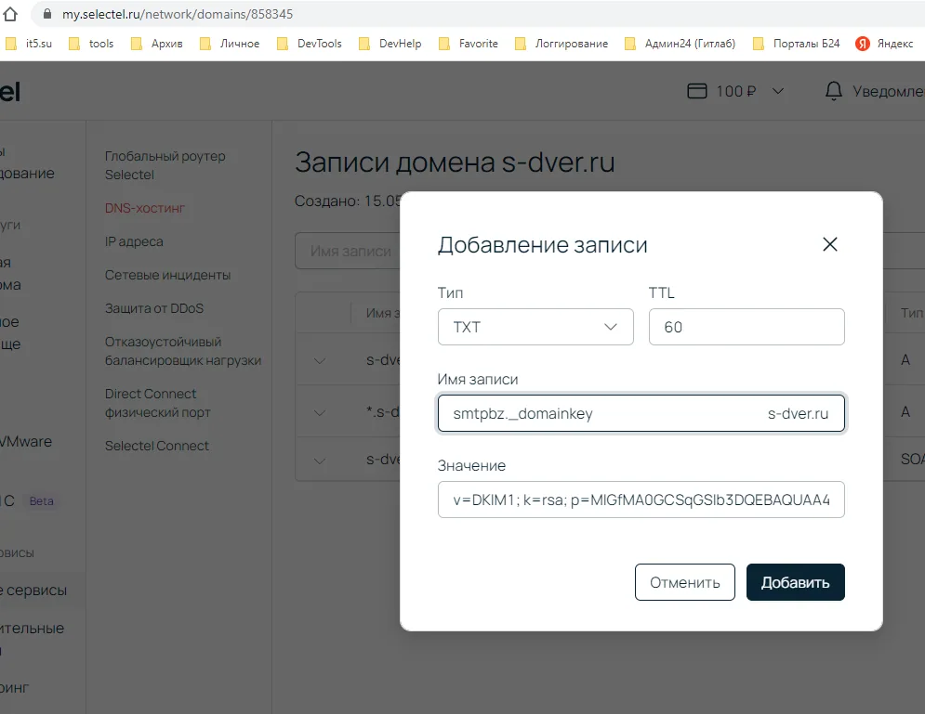
Task: Open Защита от DDoS section
Action: (x=154, y=308)
